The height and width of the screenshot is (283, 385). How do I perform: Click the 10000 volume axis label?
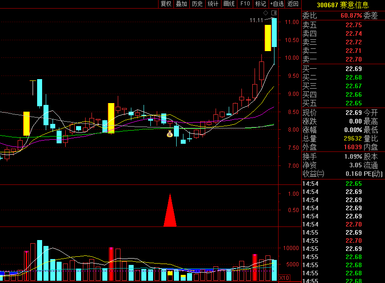pyautogui.click(x=291, y=248)
